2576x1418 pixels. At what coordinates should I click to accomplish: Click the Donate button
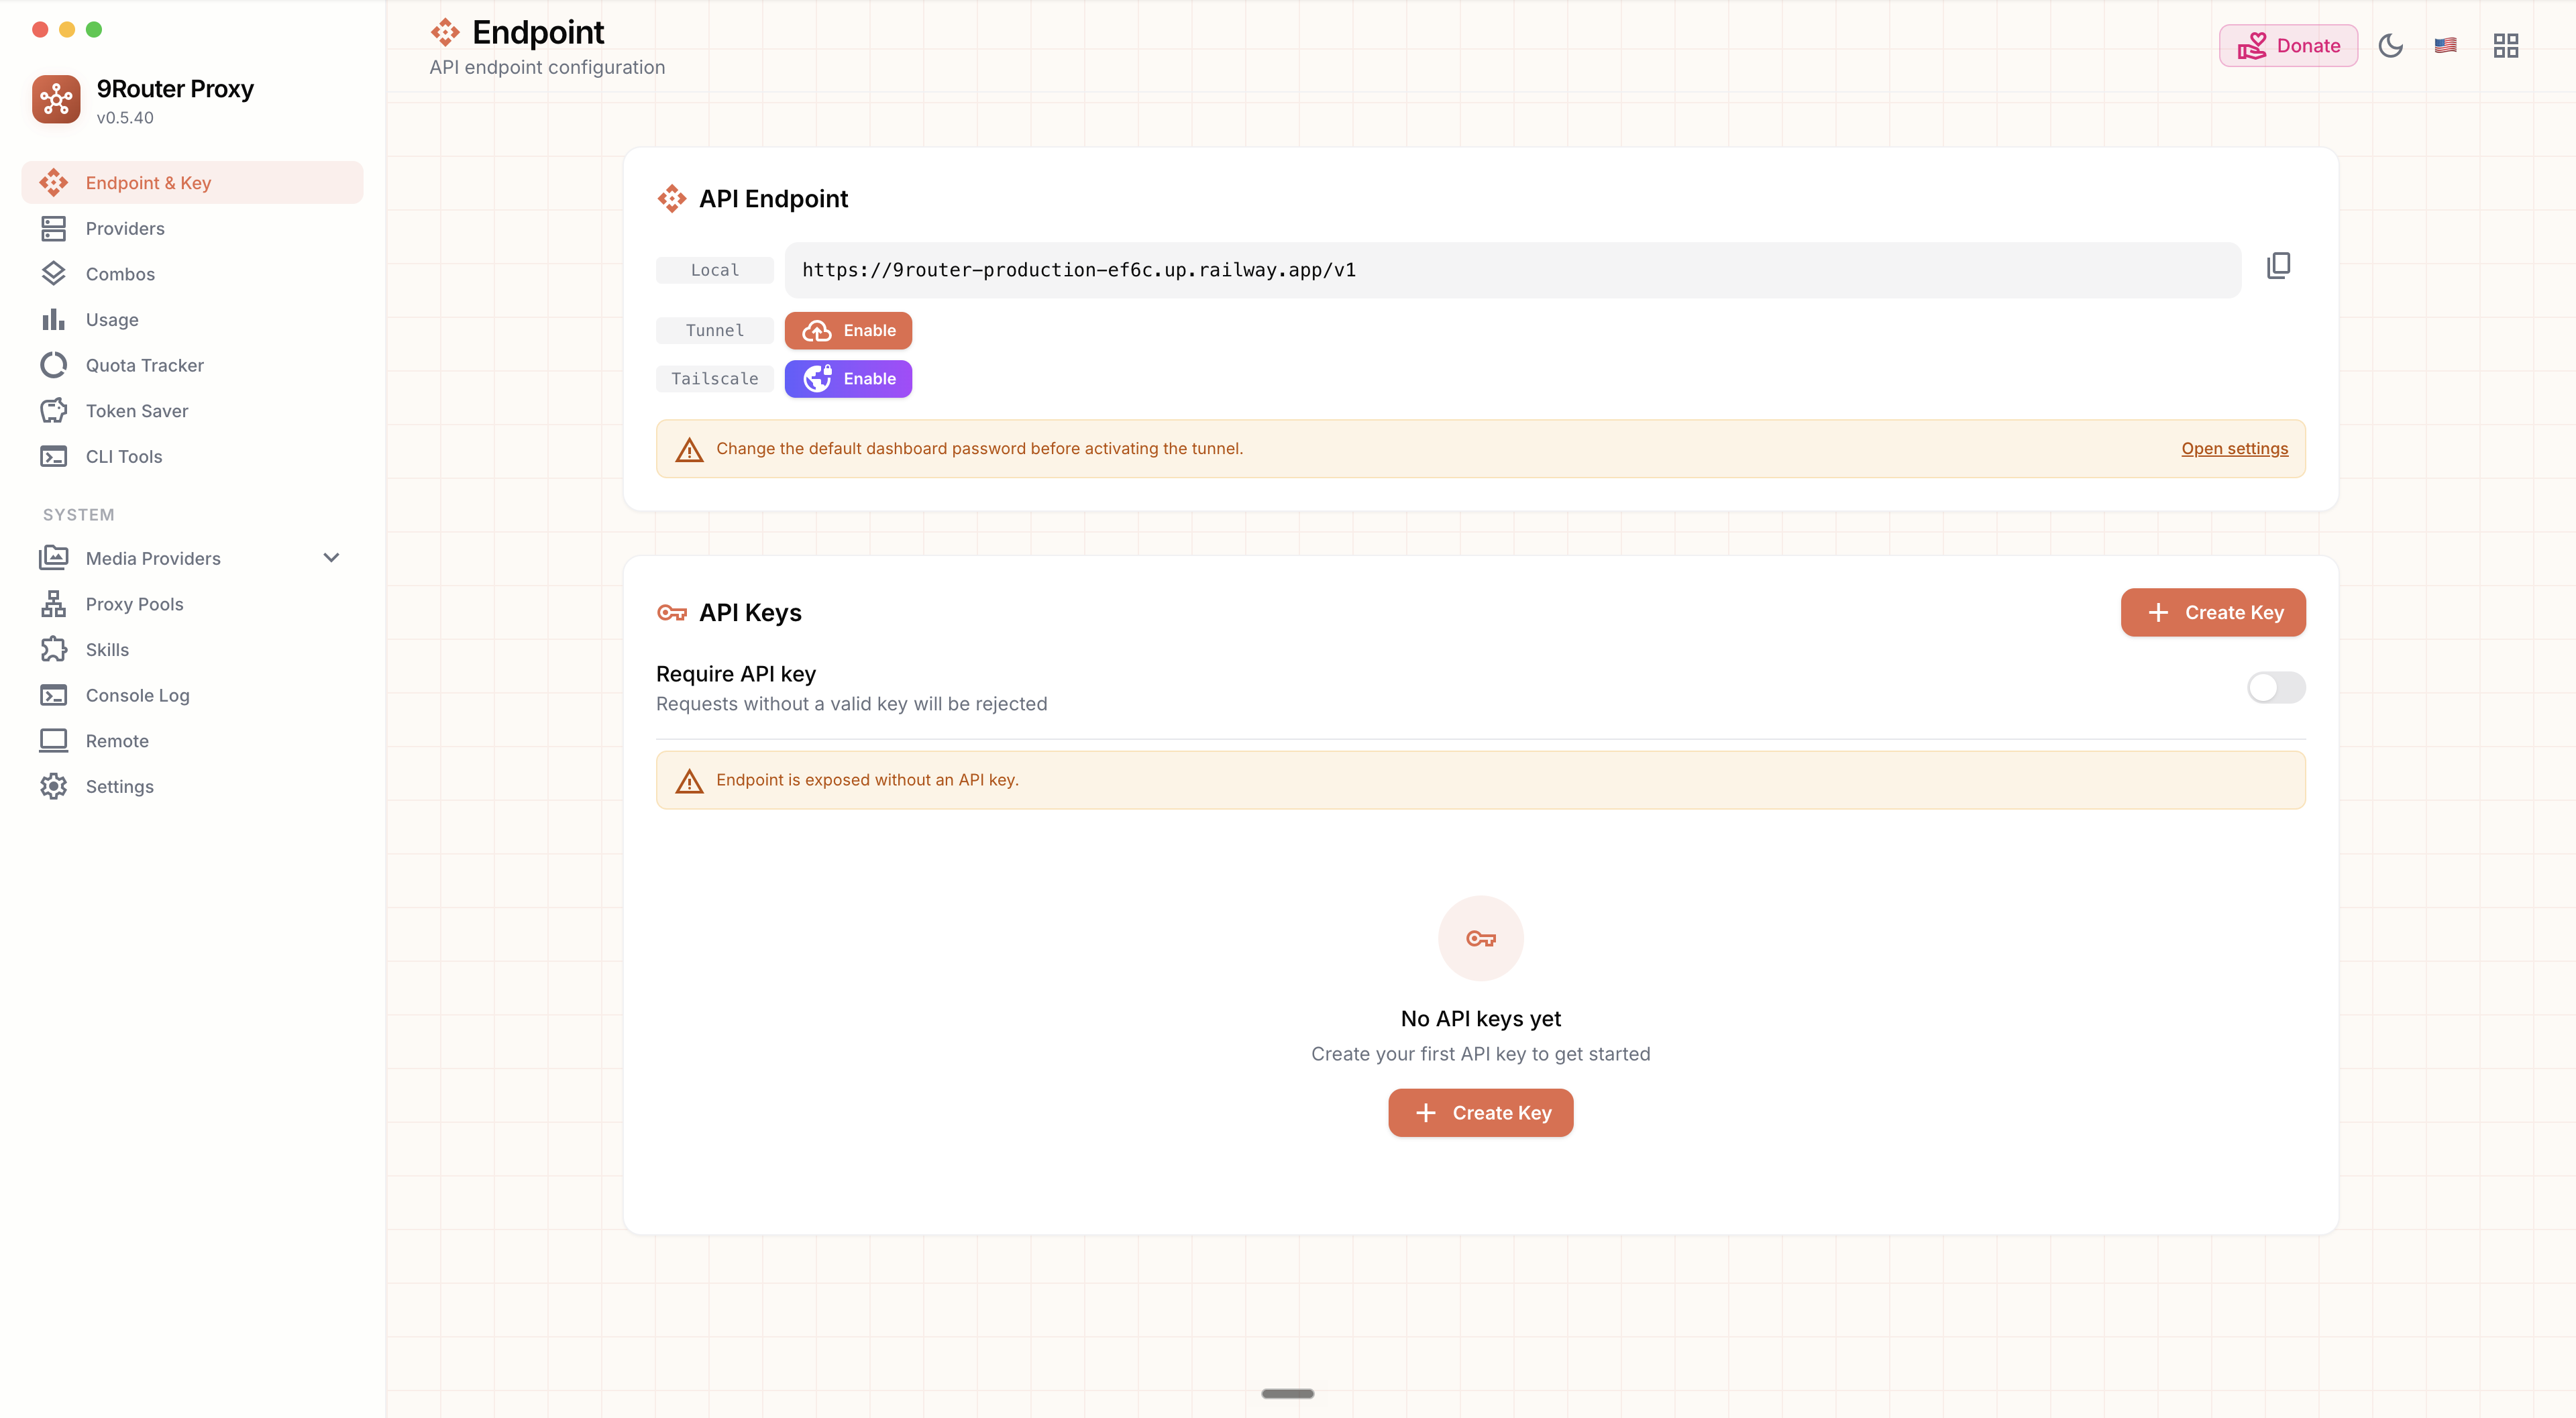[2288, 46]
